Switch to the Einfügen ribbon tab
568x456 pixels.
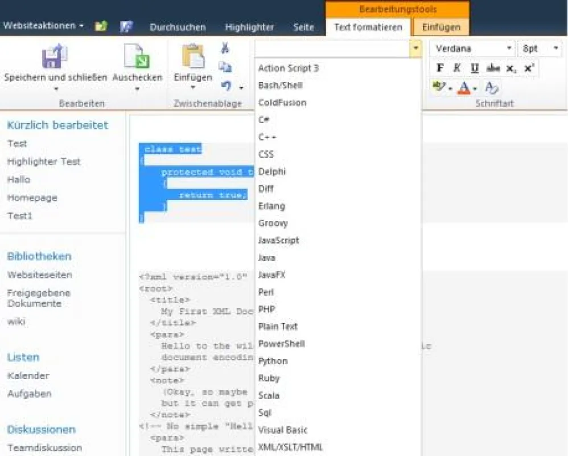click(x=441, y=27)
